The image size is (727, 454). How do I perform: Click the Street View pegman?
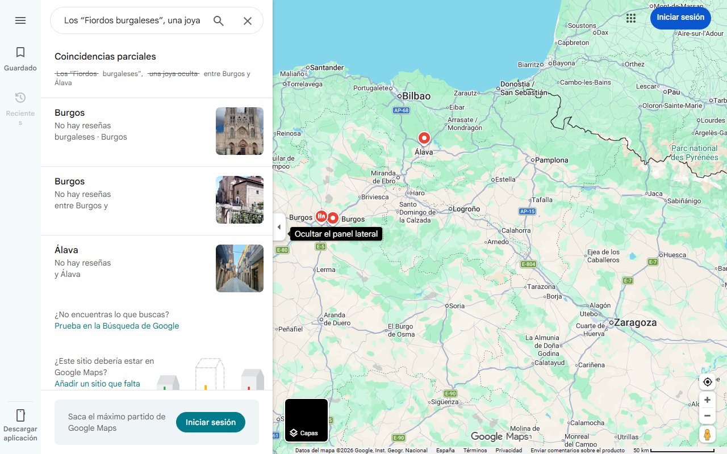click(x=707, y=434)
